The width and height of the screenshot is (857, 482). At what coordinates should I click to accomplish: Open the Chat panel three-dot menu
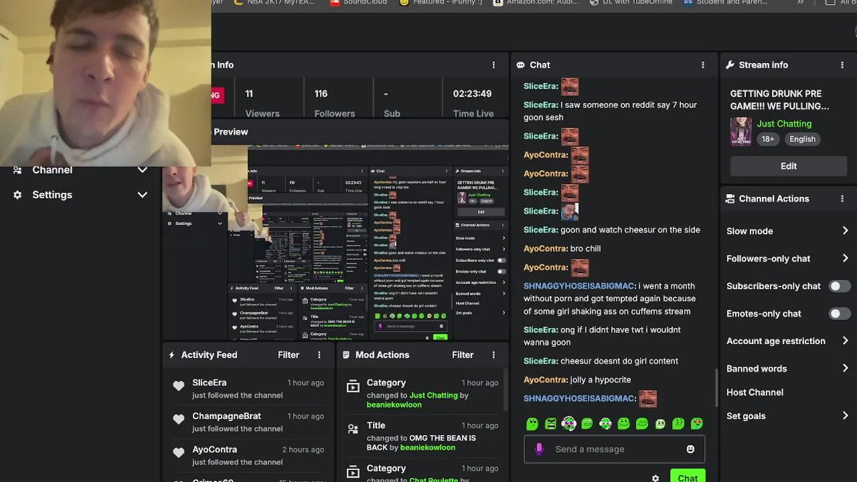click(702, 65)
